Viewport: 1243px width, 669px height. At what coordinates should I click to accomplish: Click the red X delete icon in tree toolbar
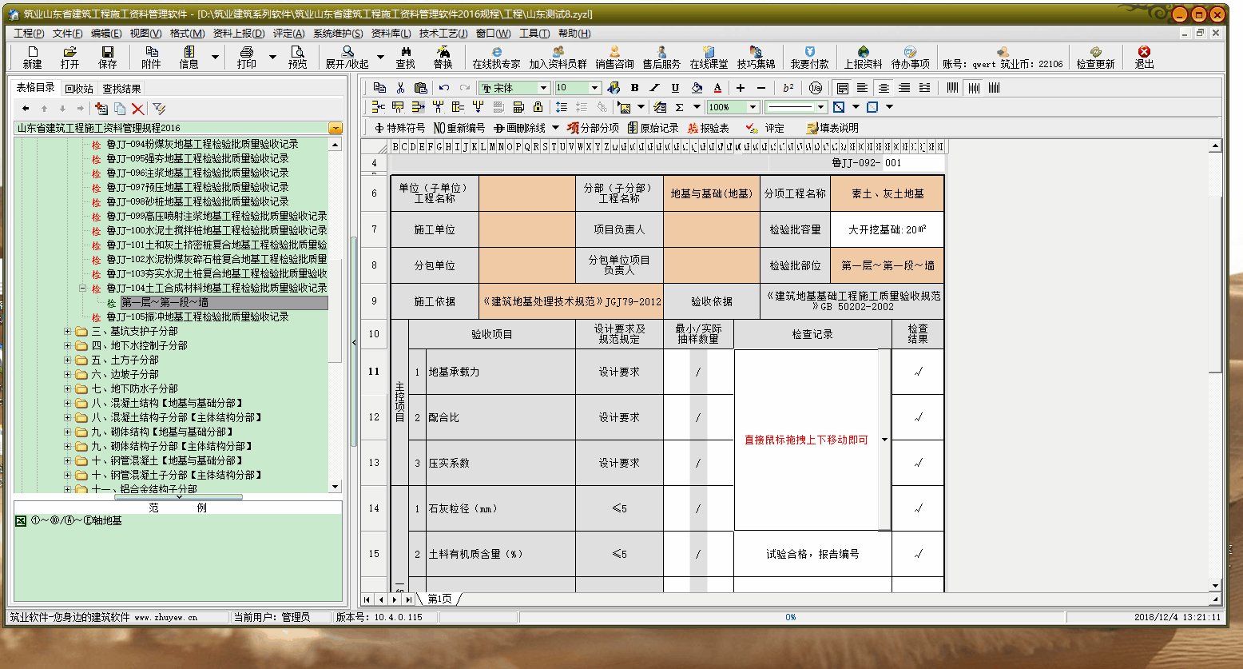click(138, 109)
